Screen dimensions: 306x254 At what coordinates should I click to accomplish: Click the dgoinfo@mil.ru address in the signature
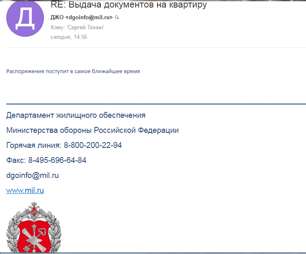pos(32,175)
